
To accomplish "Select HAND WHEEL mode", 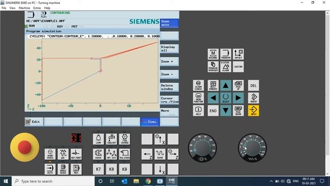I will pos(50,154).
